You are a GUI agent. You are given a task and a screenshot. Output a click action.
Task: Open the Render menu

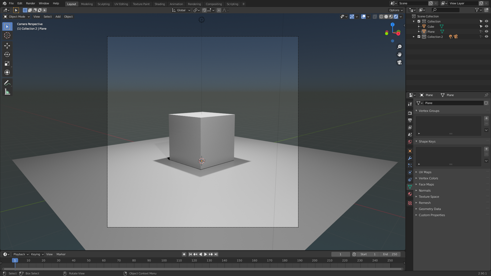click(x=30, y=3)
